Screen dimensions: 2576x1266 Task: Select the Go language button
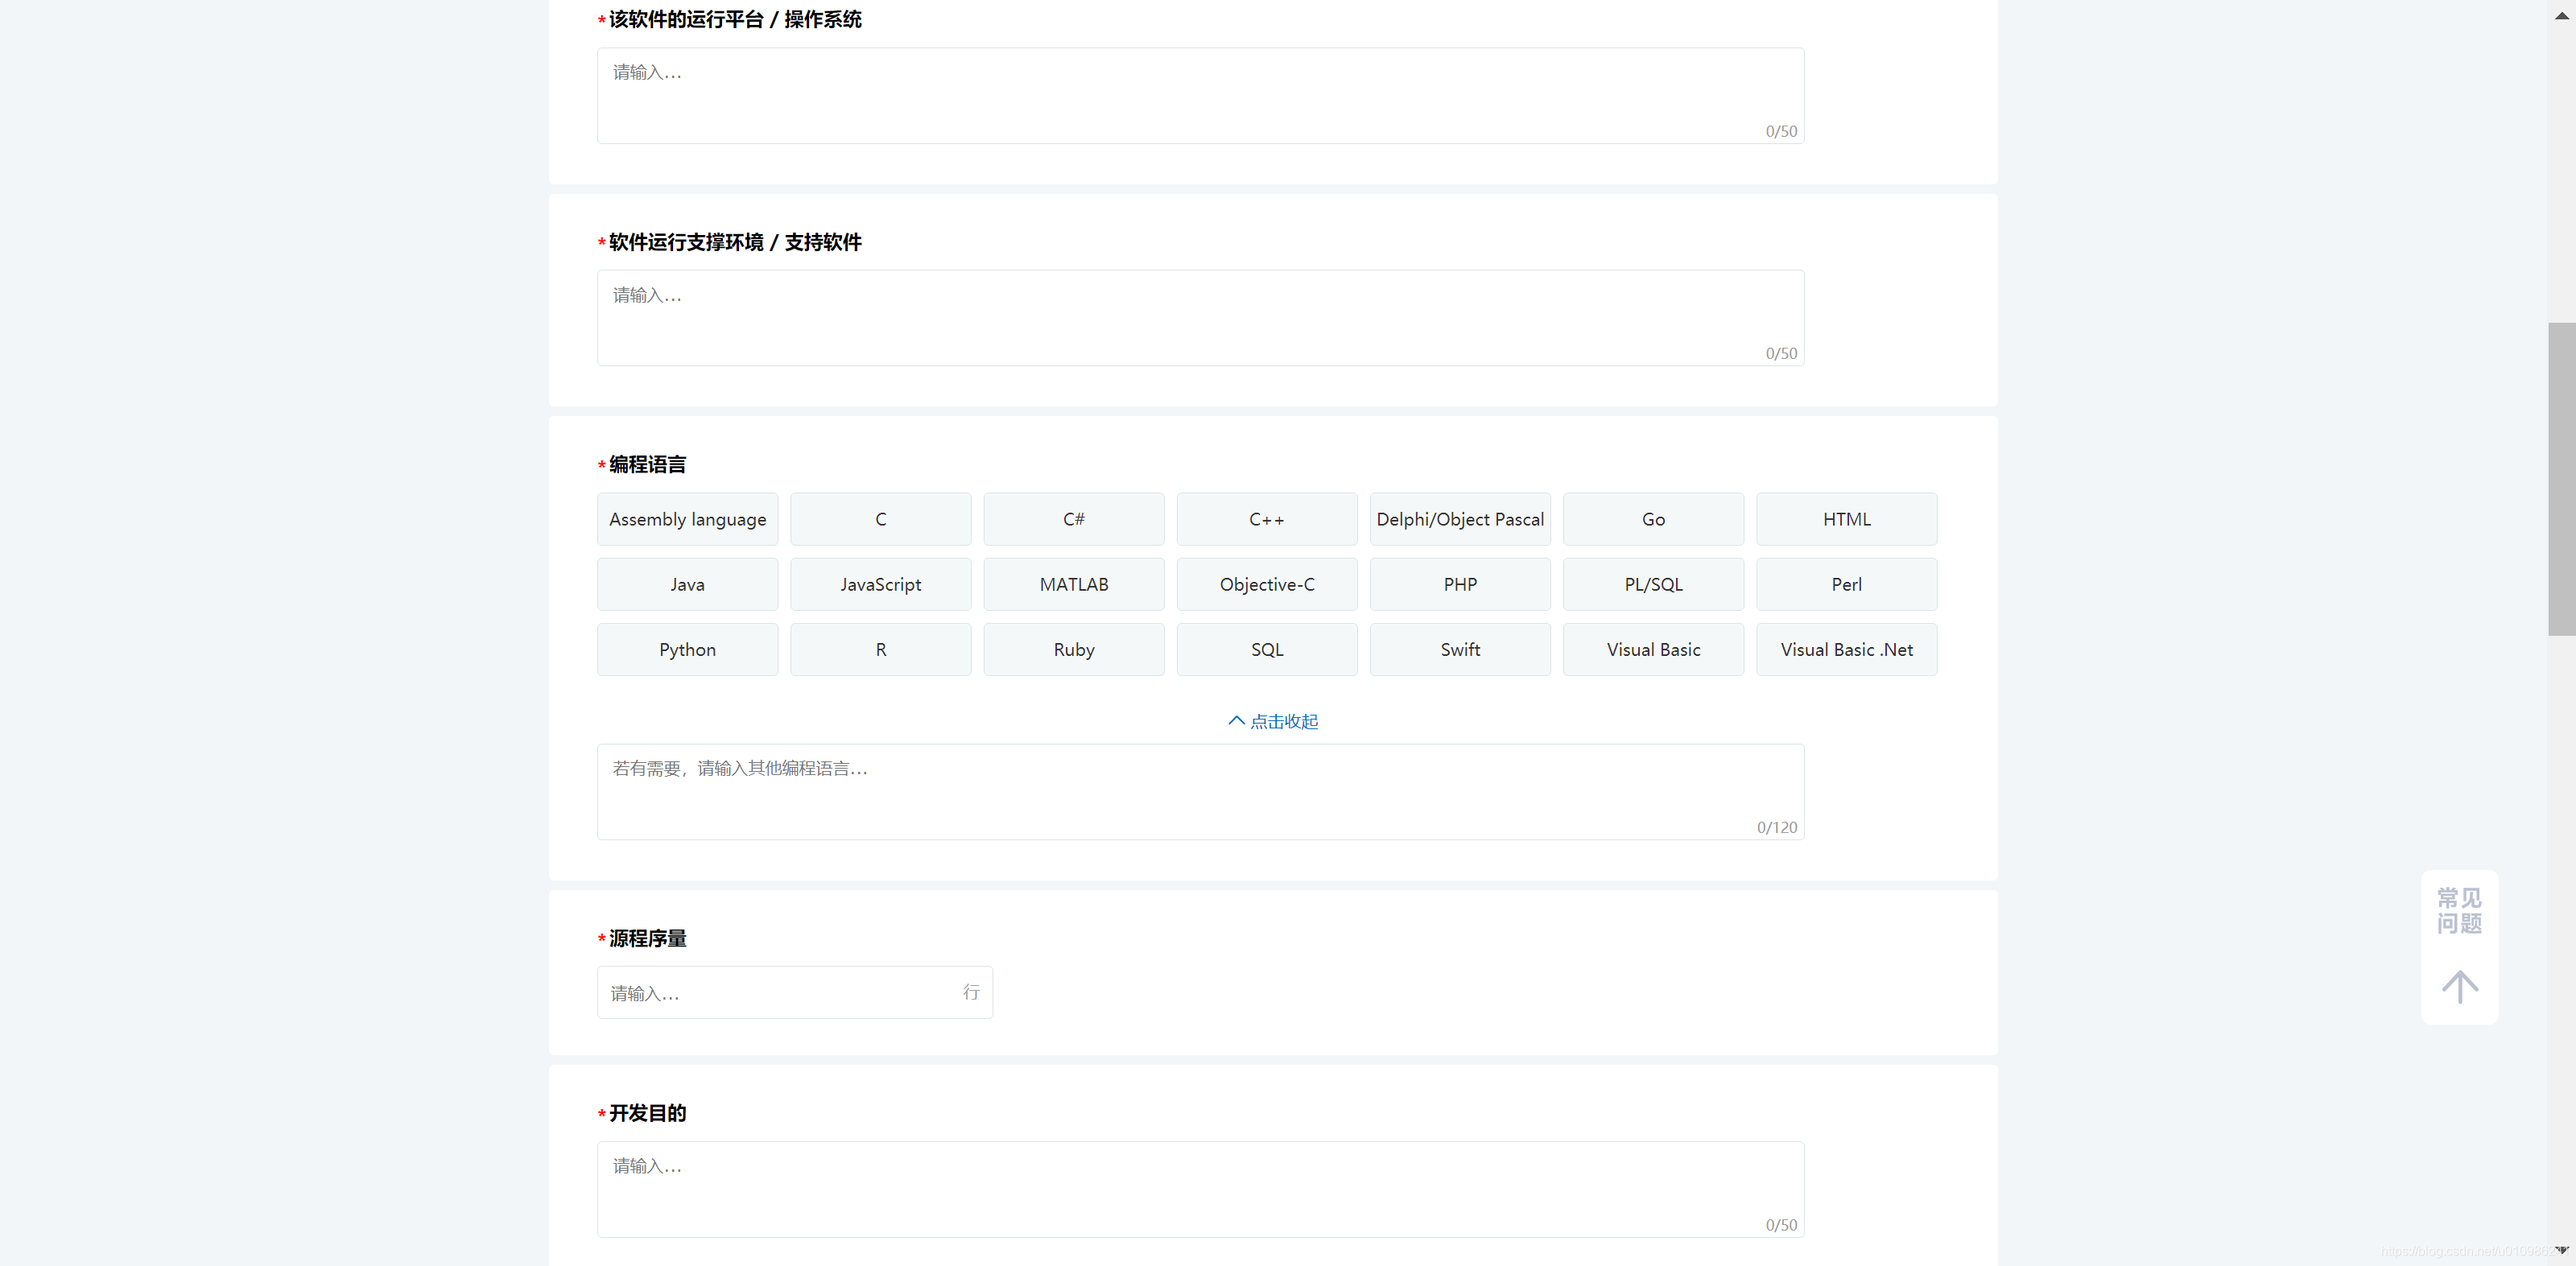(x=1653, y=519)
